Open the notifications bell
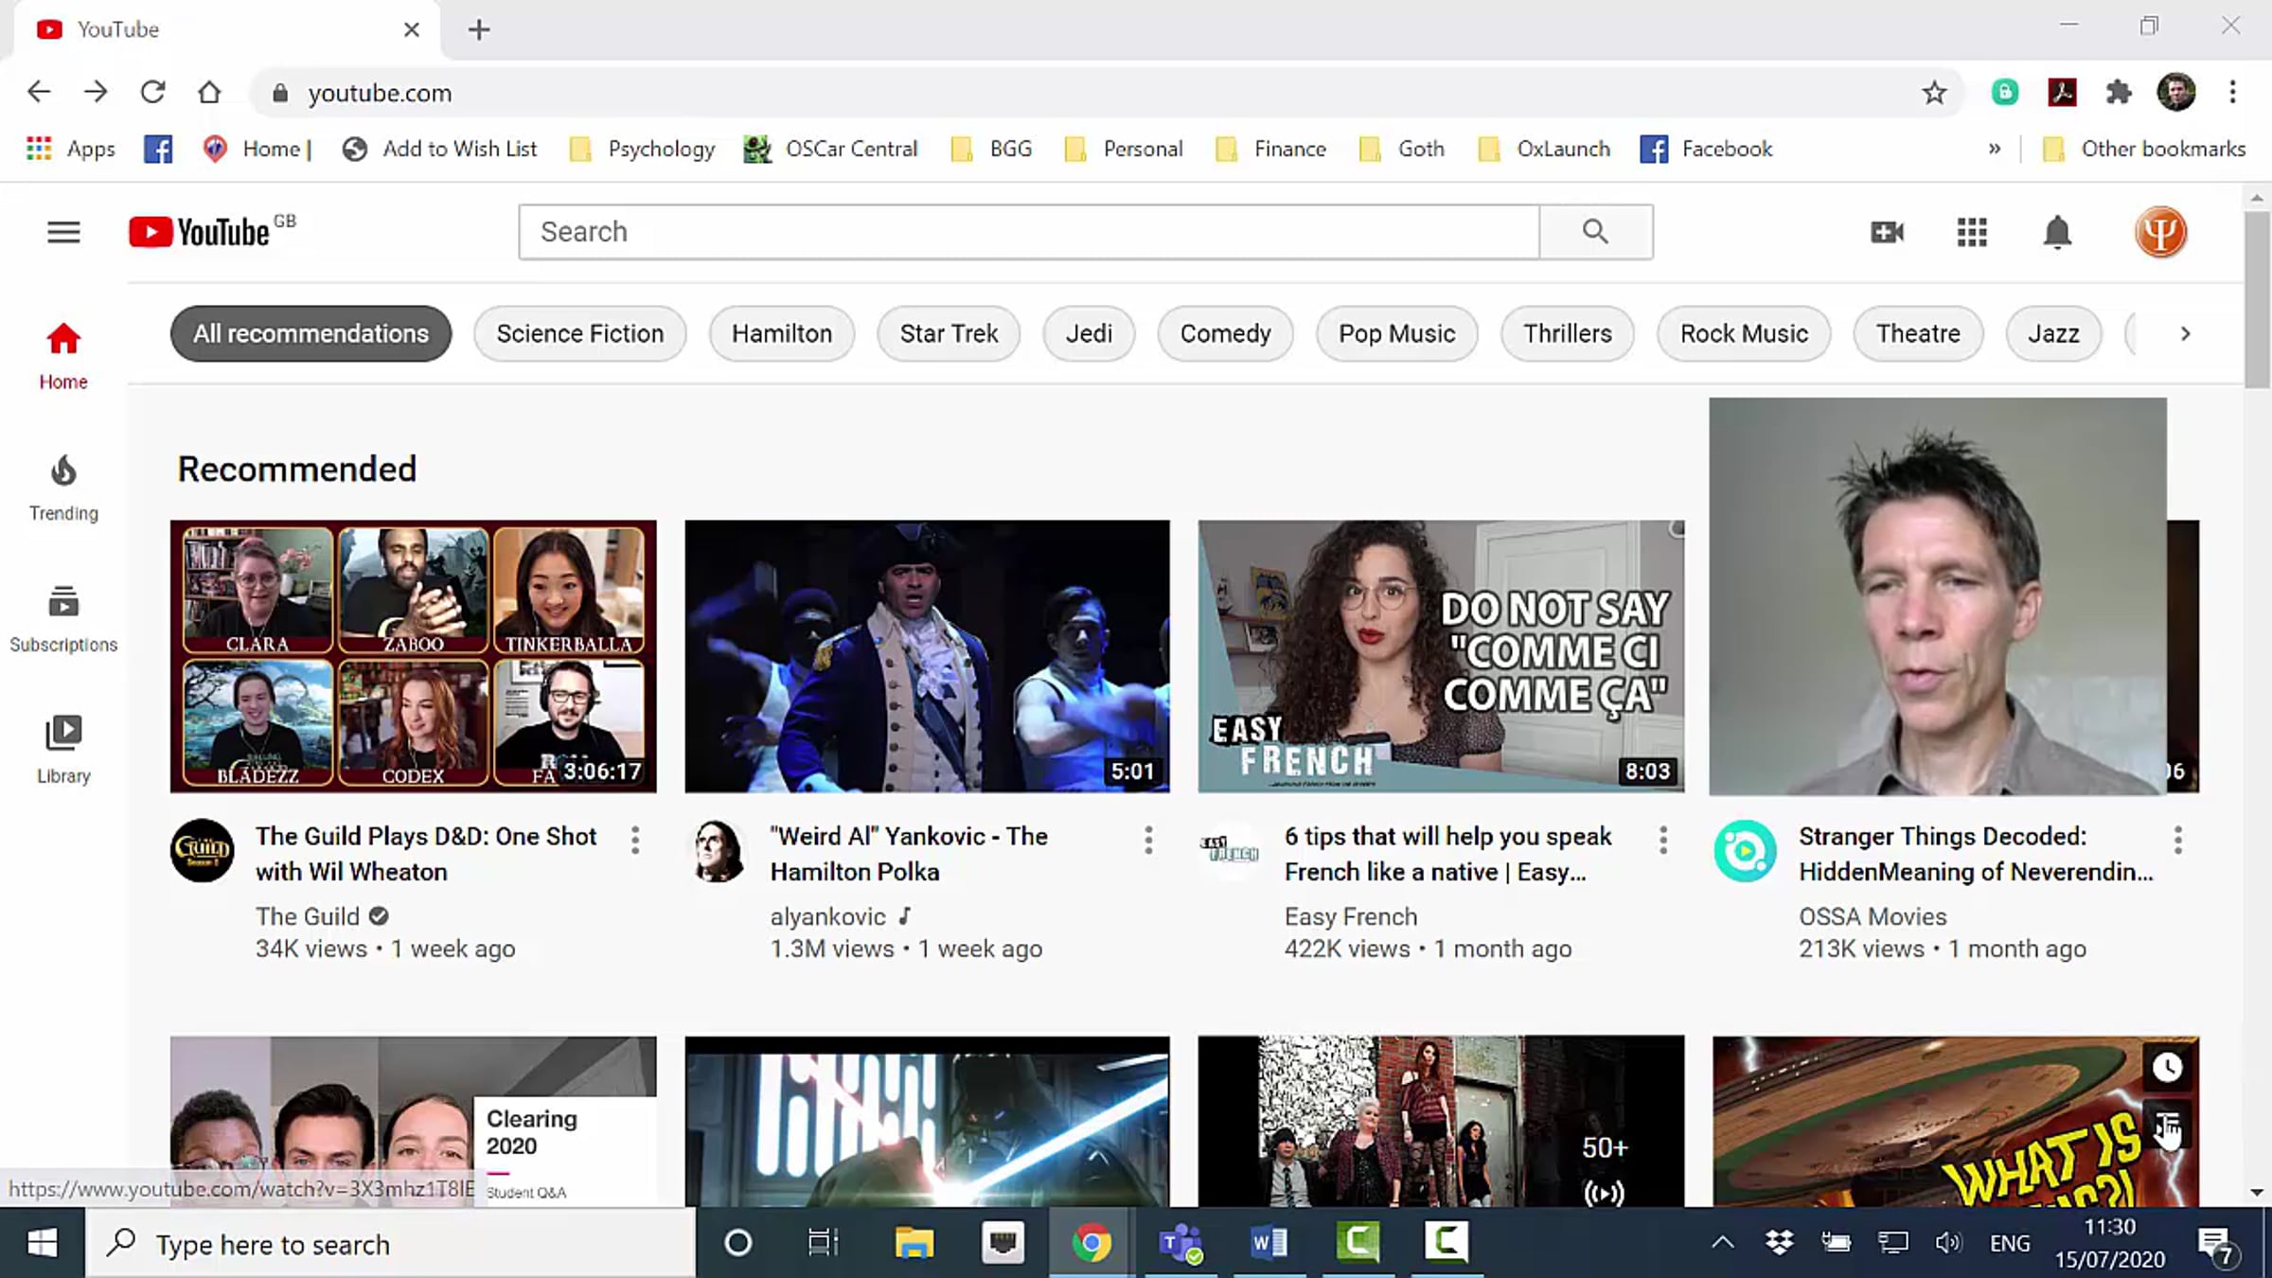 (2057, 232)
